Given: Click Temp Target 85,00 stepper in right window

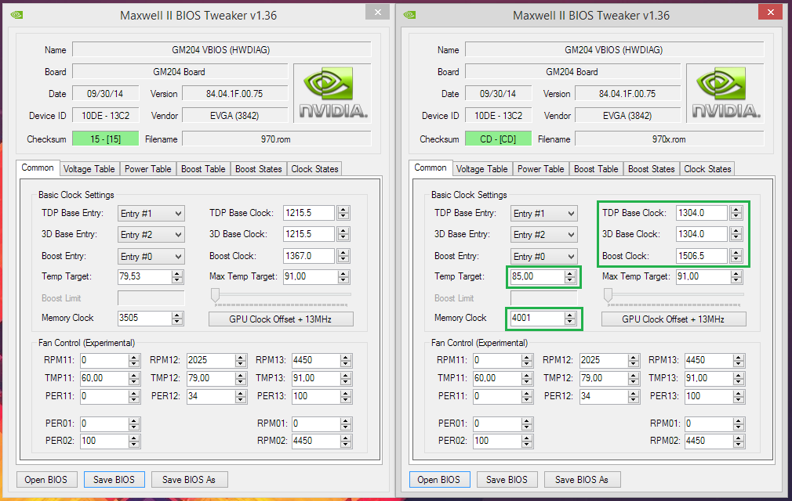Looking at the screenshot, I should pyautogui.click(x=570, y=276).
